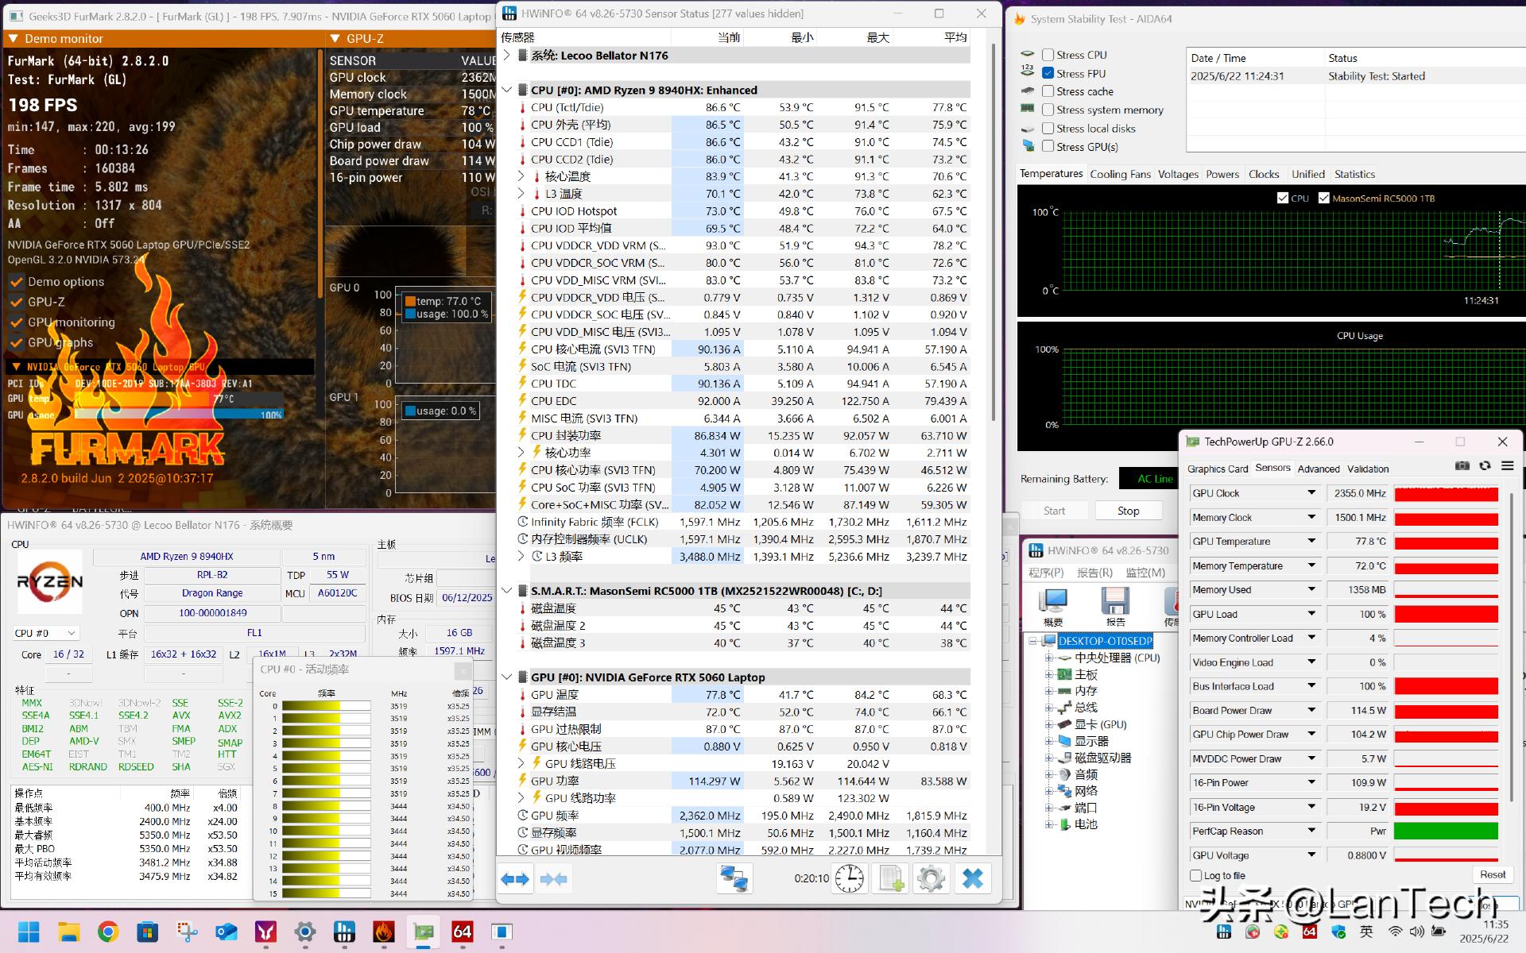Enable Stress local disks checkbox
This screenshot has height=953, width=1526.
click(1048, 128)
